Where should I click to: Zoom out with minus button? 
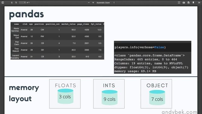click(89, 3)
